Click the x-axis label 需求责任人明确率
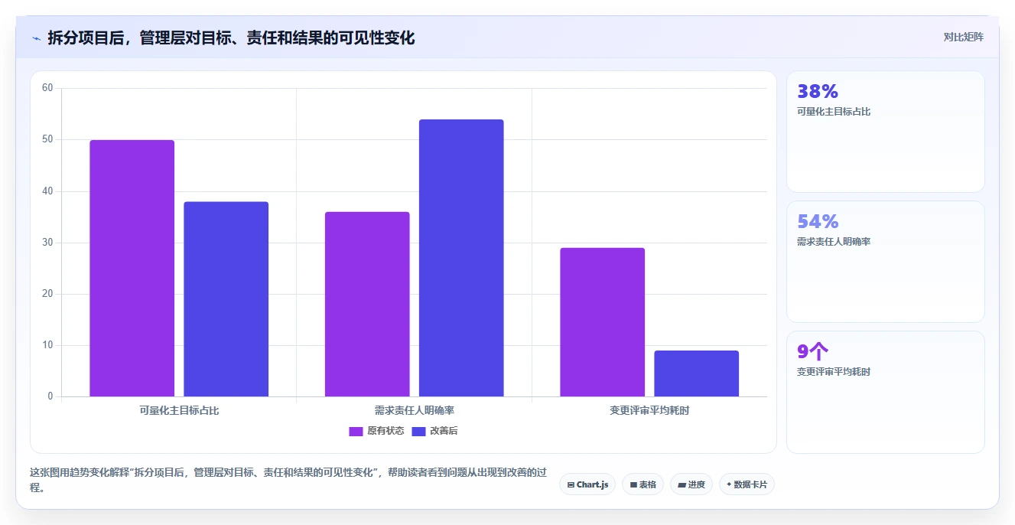The height and width of the screenshot is (525, 1015). pyautogui.click(x=415, y=410)
